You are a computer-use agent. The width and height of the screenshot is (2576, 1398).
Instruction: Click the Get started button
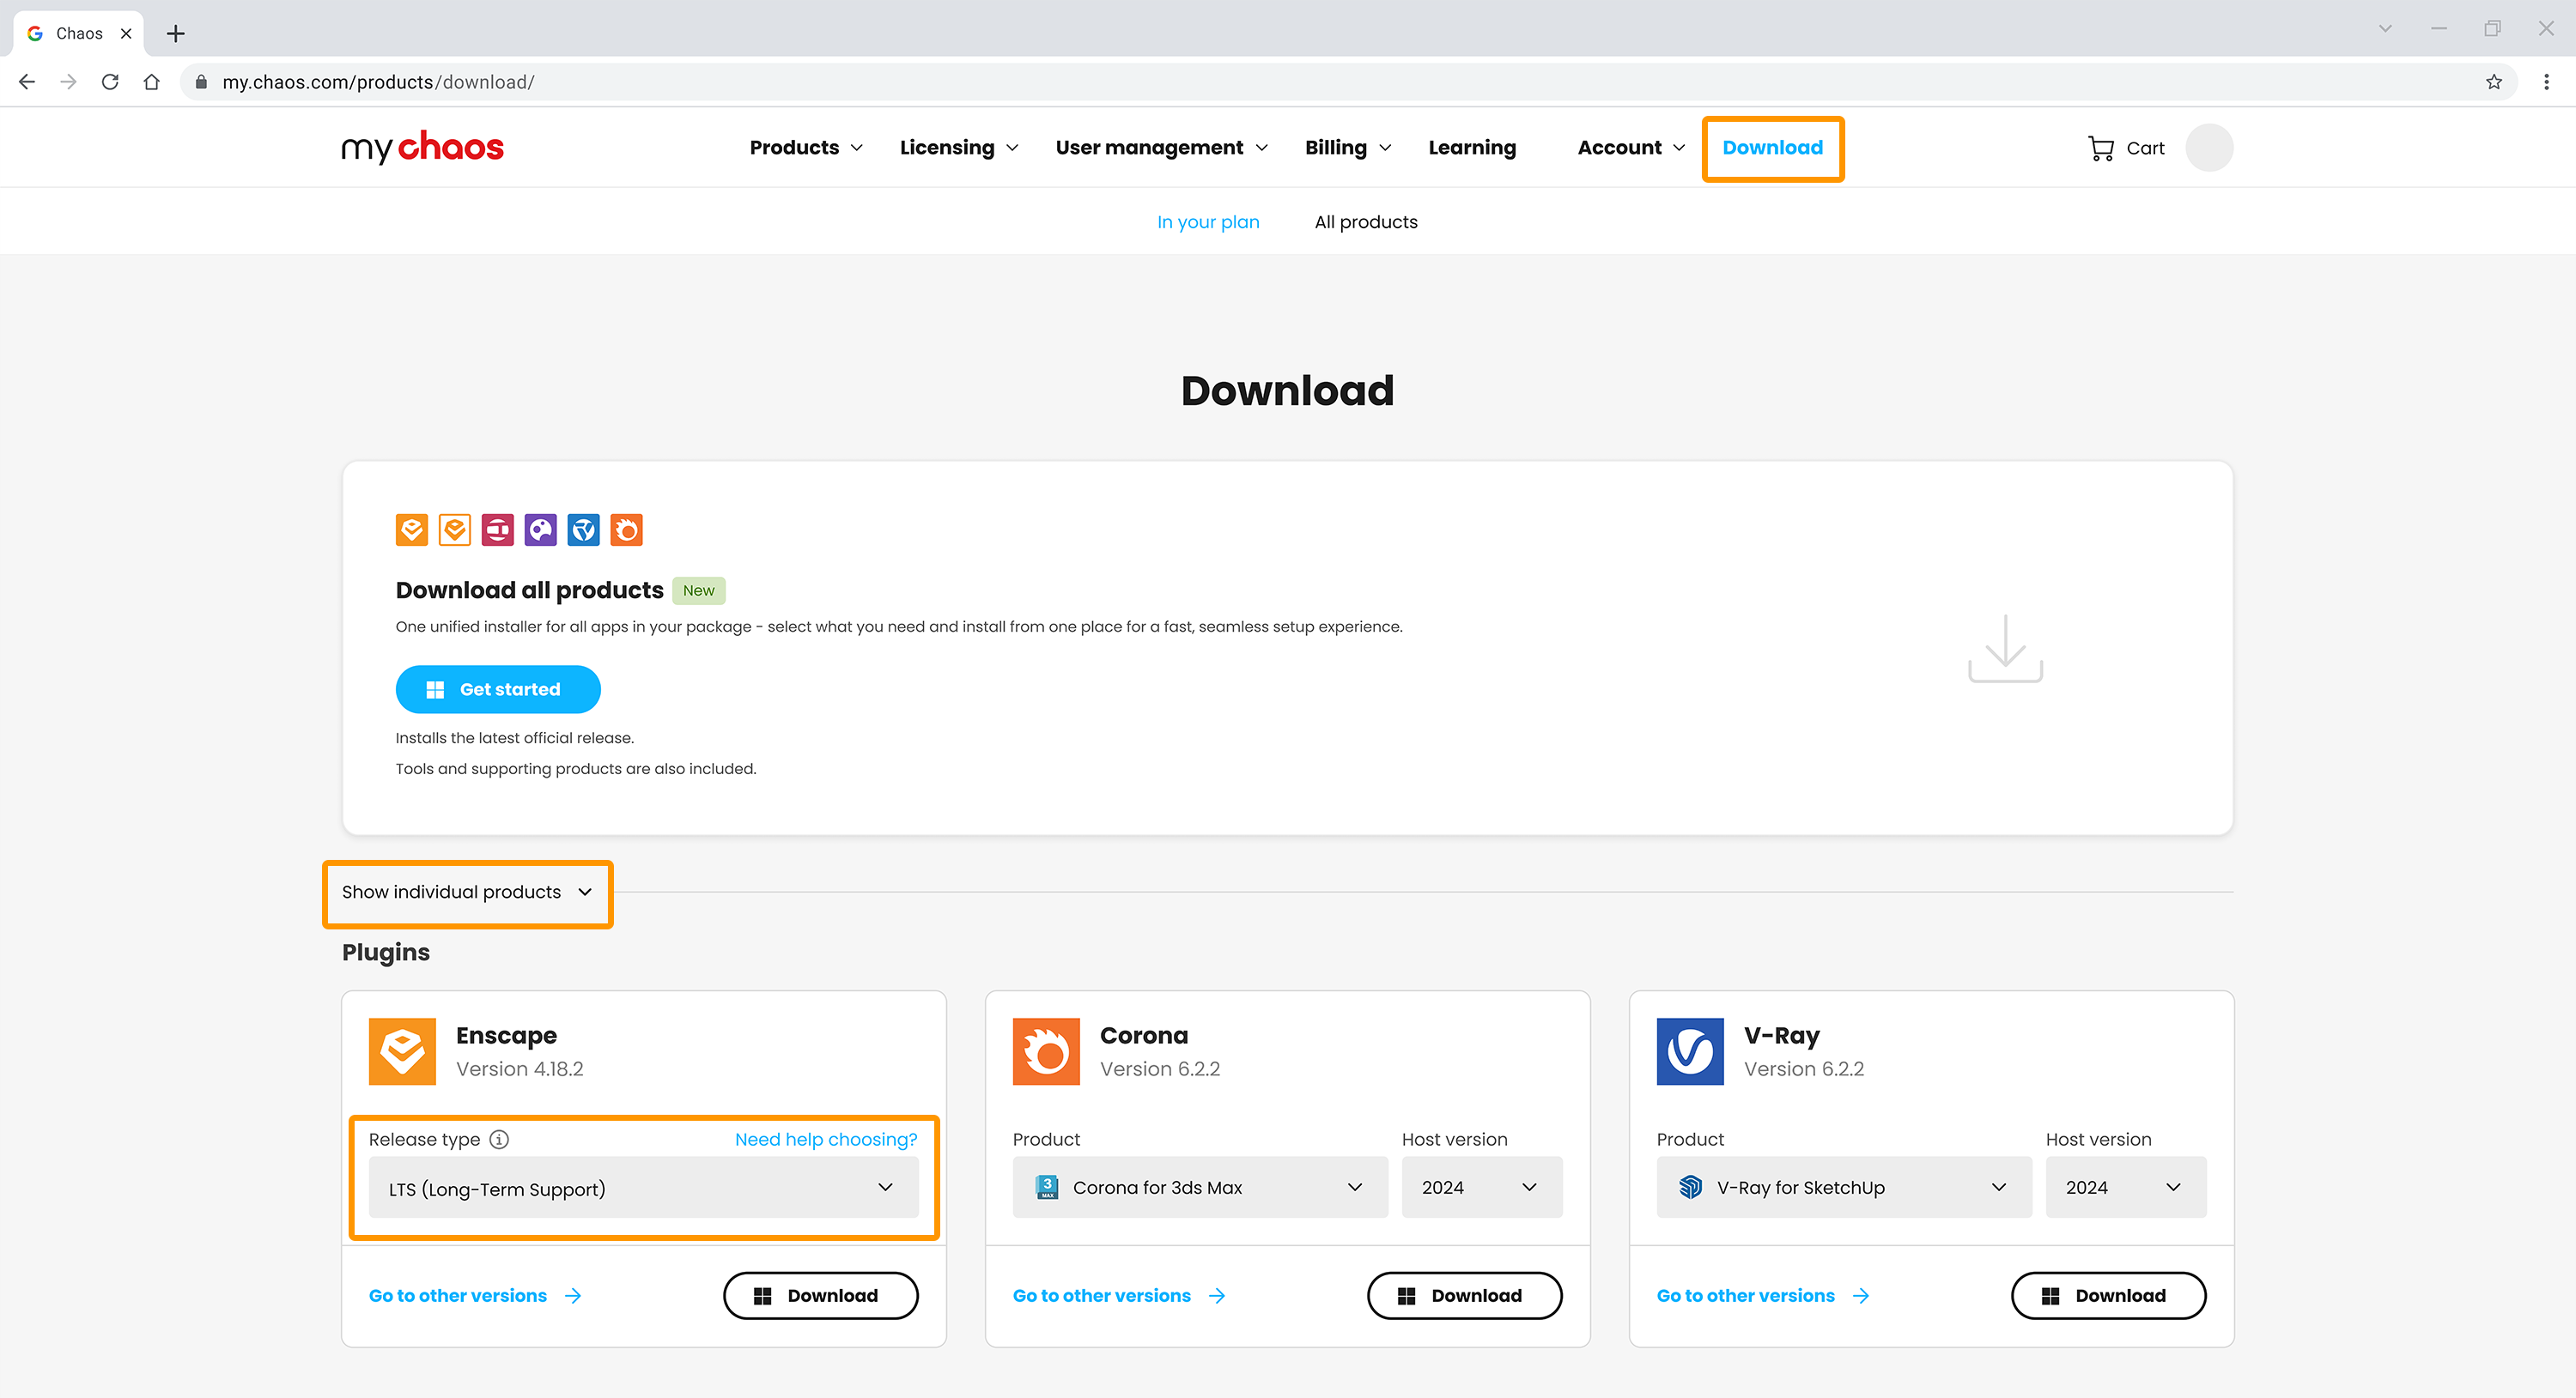click(x=498, y=689)
